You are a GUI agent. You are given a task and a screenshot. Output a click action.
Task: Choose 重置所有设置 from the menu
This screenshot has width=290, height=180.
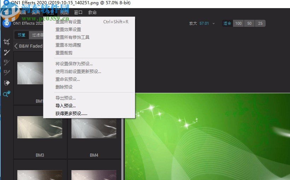[x=89, y=22]
